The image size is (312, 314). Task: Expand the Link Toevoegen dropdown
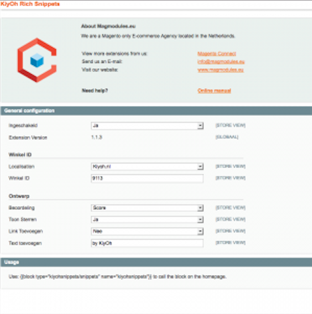point(147,231)
